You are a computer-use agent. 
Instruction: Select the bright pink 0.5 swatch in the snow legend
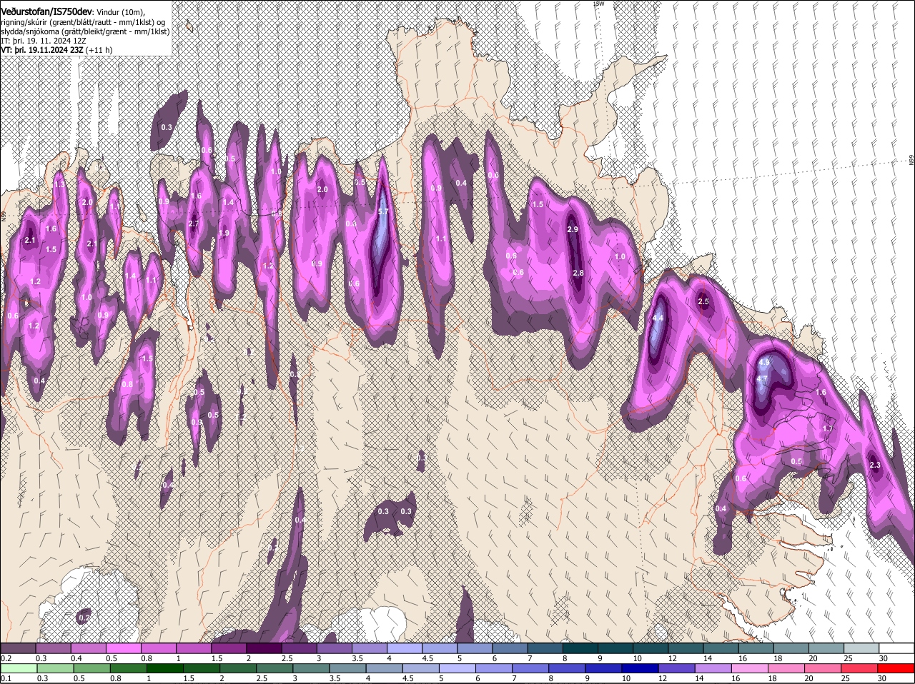point(123,648)
